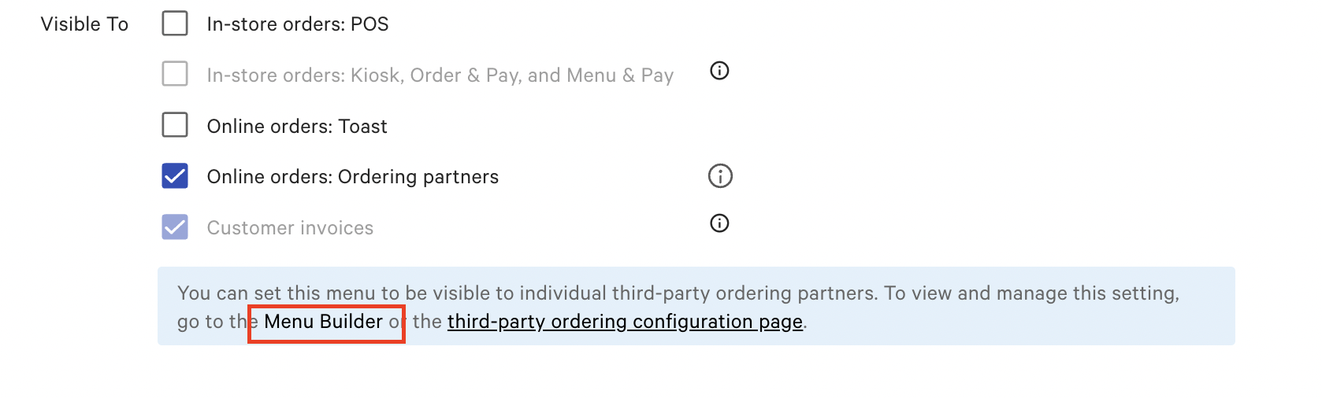Click info icon next to Customer invoices
1322x398 pixels.
click(x=719, y=223)
